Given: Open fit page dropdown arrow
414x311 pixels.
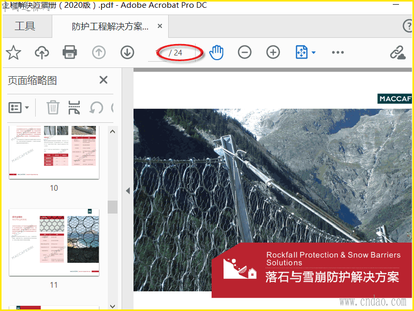Looking at the screenshot, I should pyautogui.click(x=314, y=52).
